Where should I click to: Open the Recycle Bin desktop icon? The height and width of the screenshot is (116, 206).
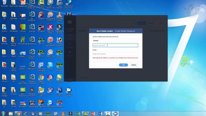tap(4, 4)
